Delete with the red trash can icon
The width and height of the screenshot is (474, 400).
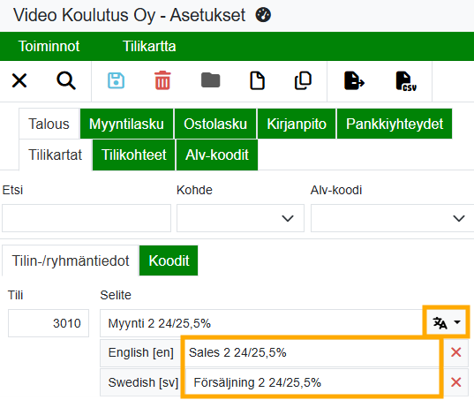[x=162, y=80]
